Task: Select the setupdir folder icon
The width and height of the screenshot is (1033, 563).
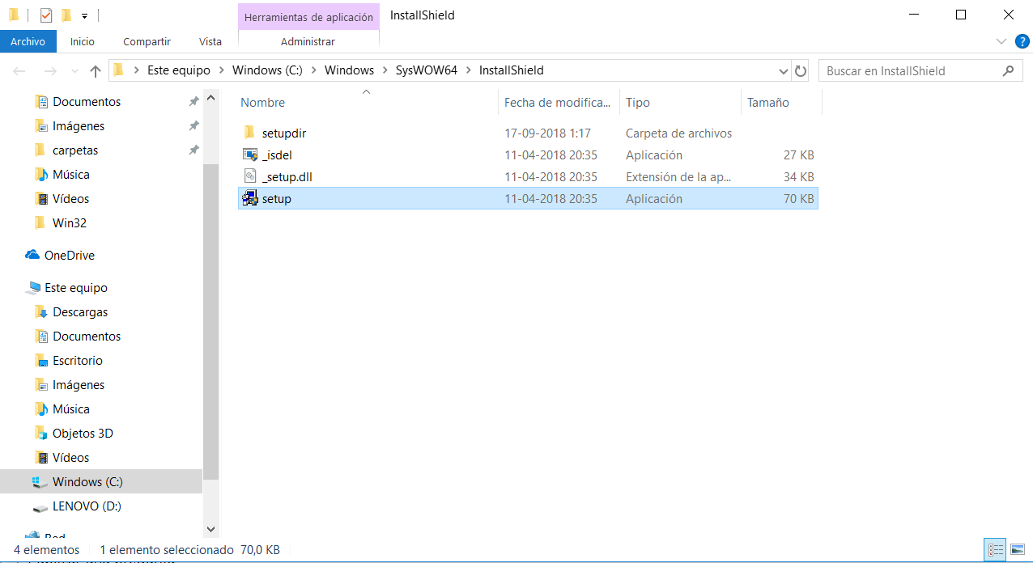Action: [x=250, y=133]
